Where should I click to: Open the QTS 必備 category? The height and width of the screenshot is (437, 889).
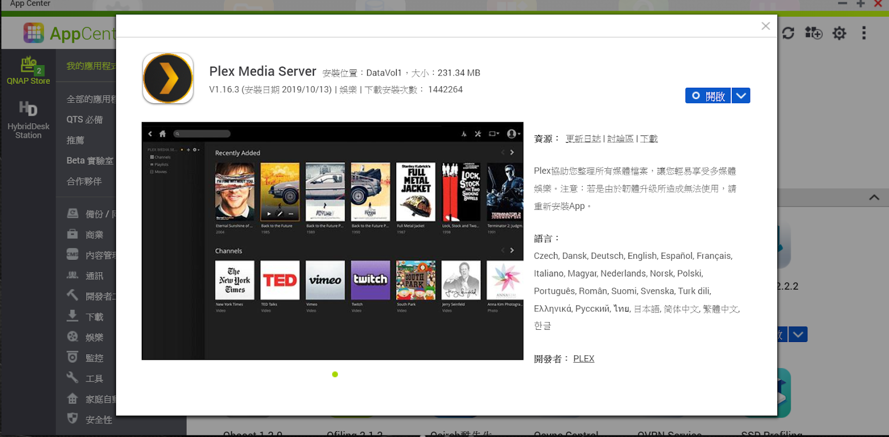84,120
